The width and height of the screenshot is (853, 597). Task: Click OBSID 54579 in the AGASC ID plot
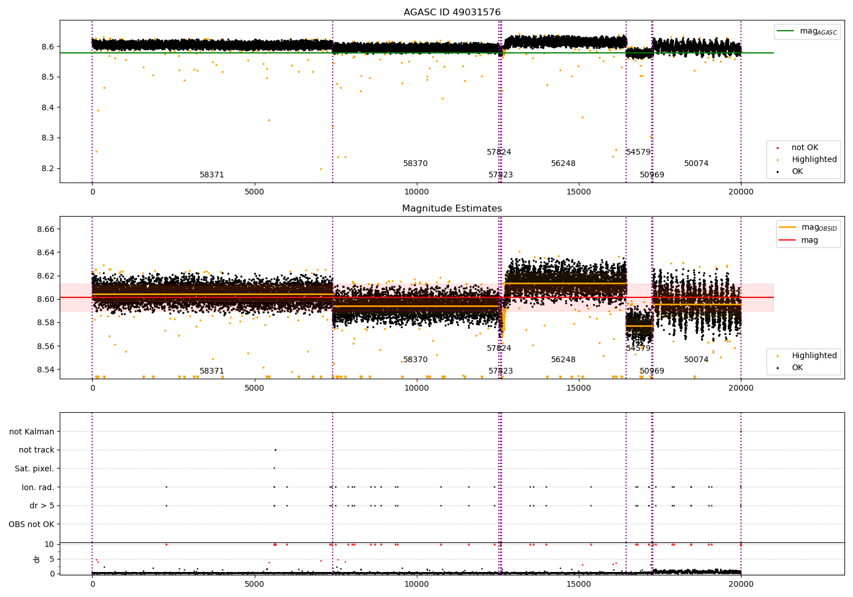tap(639, 152)
